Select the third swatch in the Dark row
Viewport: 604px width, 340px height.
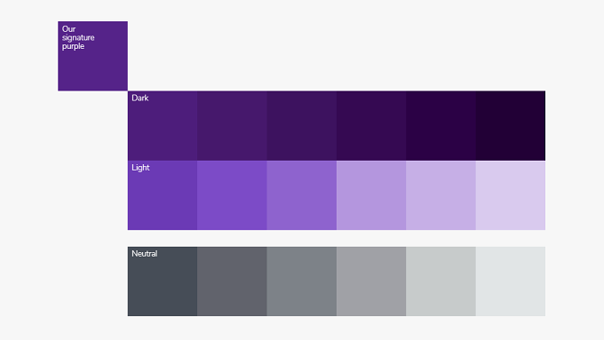(x=302, y=126)
